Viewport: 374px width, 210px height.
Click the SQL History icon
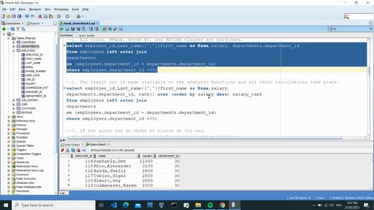[121, 29]
